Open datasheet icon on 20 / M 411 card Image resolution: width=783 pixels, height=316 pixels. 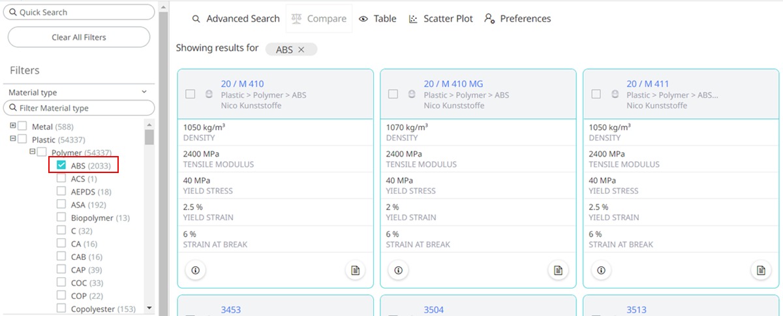pos(760,270)
